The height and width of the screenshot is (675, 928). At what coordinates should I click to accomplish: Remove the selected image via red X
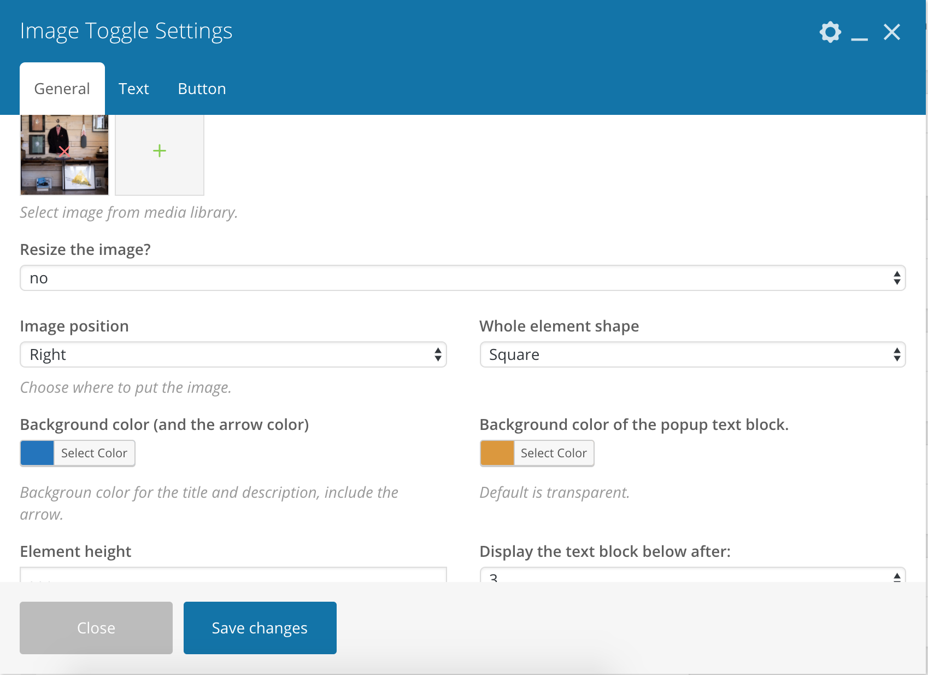coord(64,152)
